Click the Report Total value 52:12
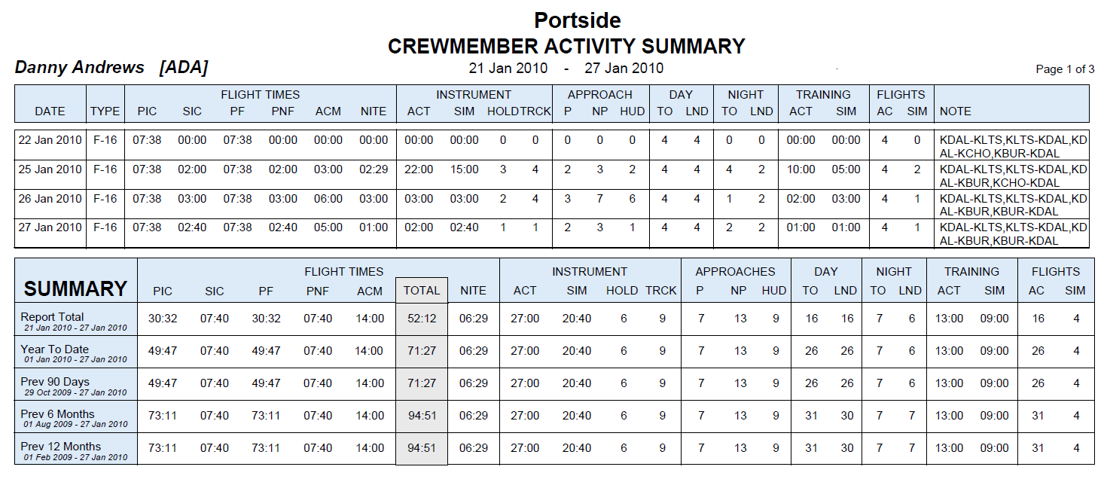 pos(422,319)
